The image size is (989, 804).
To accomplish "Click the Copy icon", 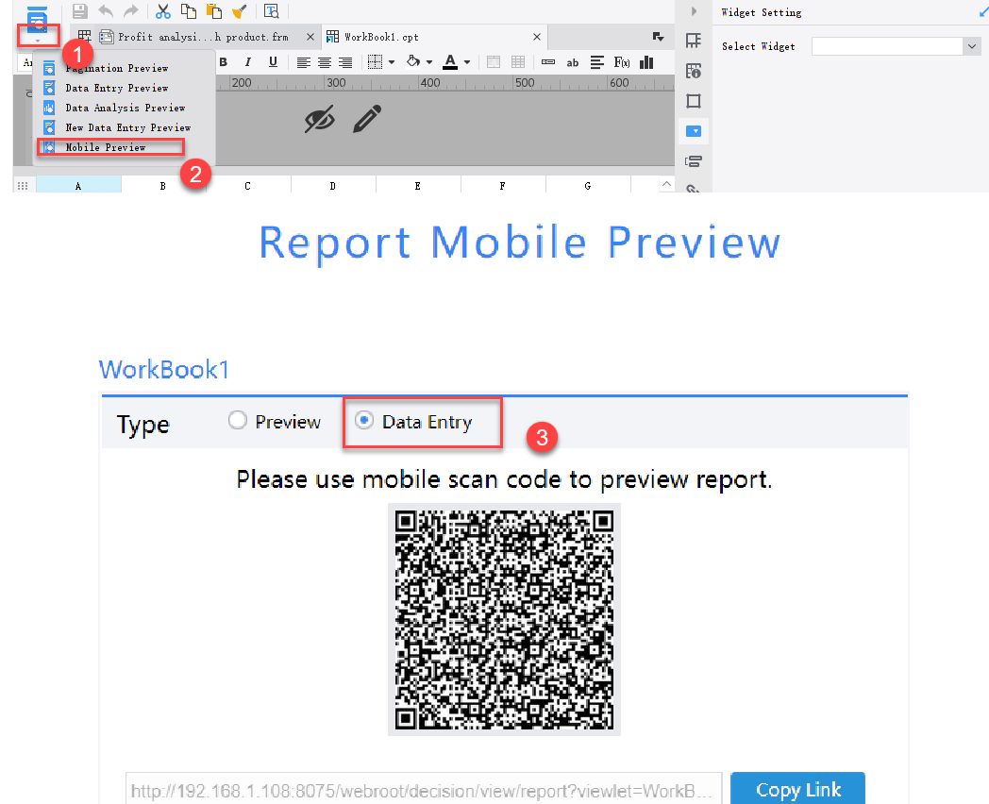I will (188, 10).
